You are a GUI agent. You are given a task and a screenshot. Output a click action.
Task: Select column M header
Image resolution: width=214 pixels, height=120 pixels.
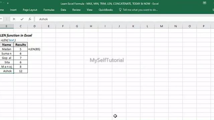(162, 26)
